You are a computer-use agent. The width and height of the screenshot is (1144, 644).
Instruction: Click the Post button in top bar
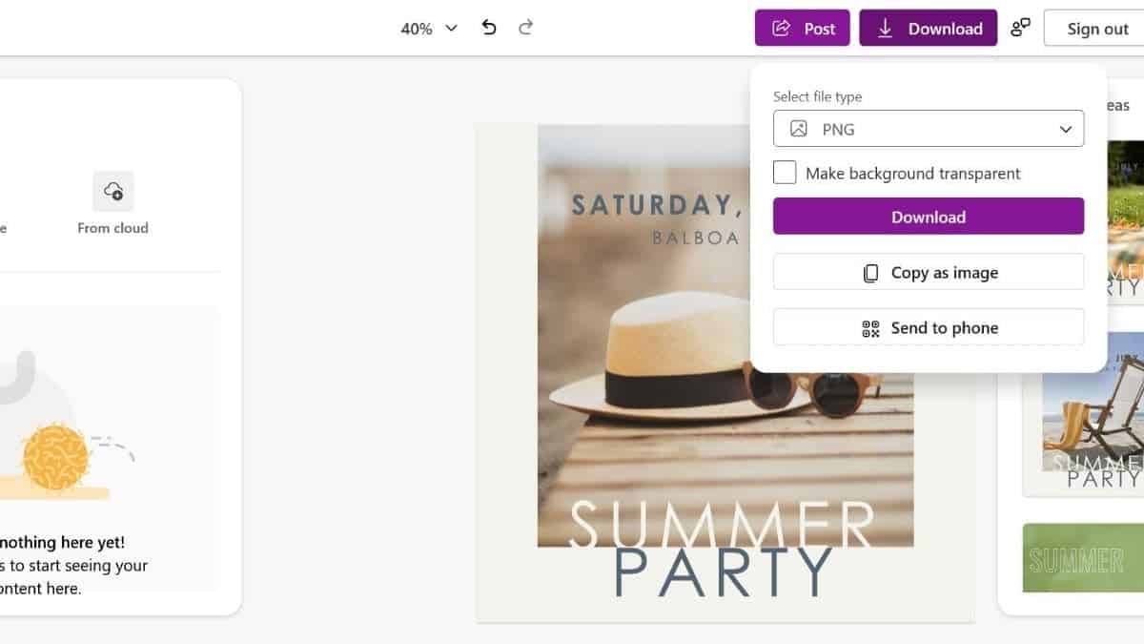[x=803, y=28]
